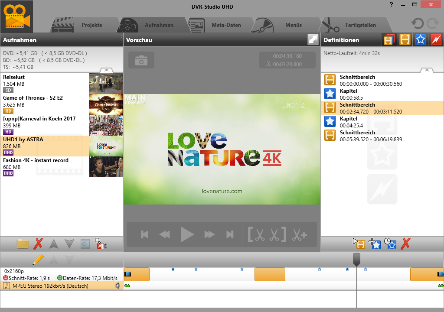
Task: Add a chapter with the plus-star icon
Action: coord(375,244)
